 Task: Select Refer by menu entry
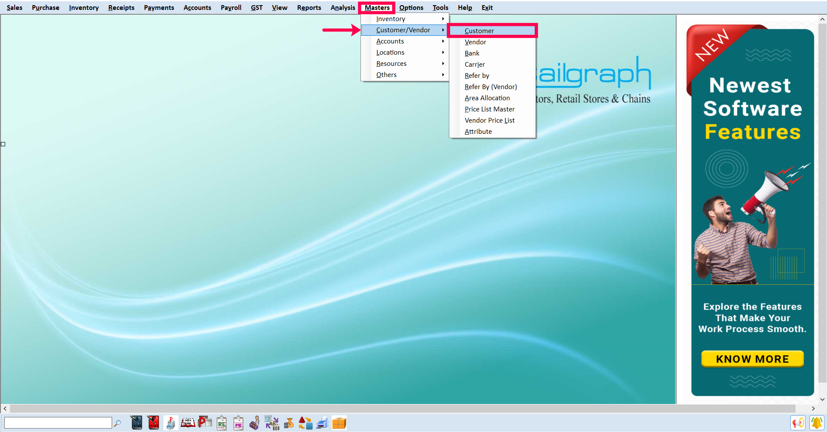click(x=492, y=76)
